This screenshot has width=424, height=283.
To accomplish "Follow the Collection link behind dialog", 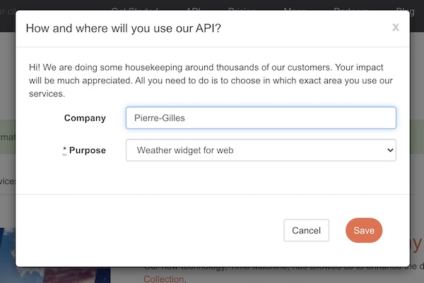I will pyautogui.click(x=164, y=279).
